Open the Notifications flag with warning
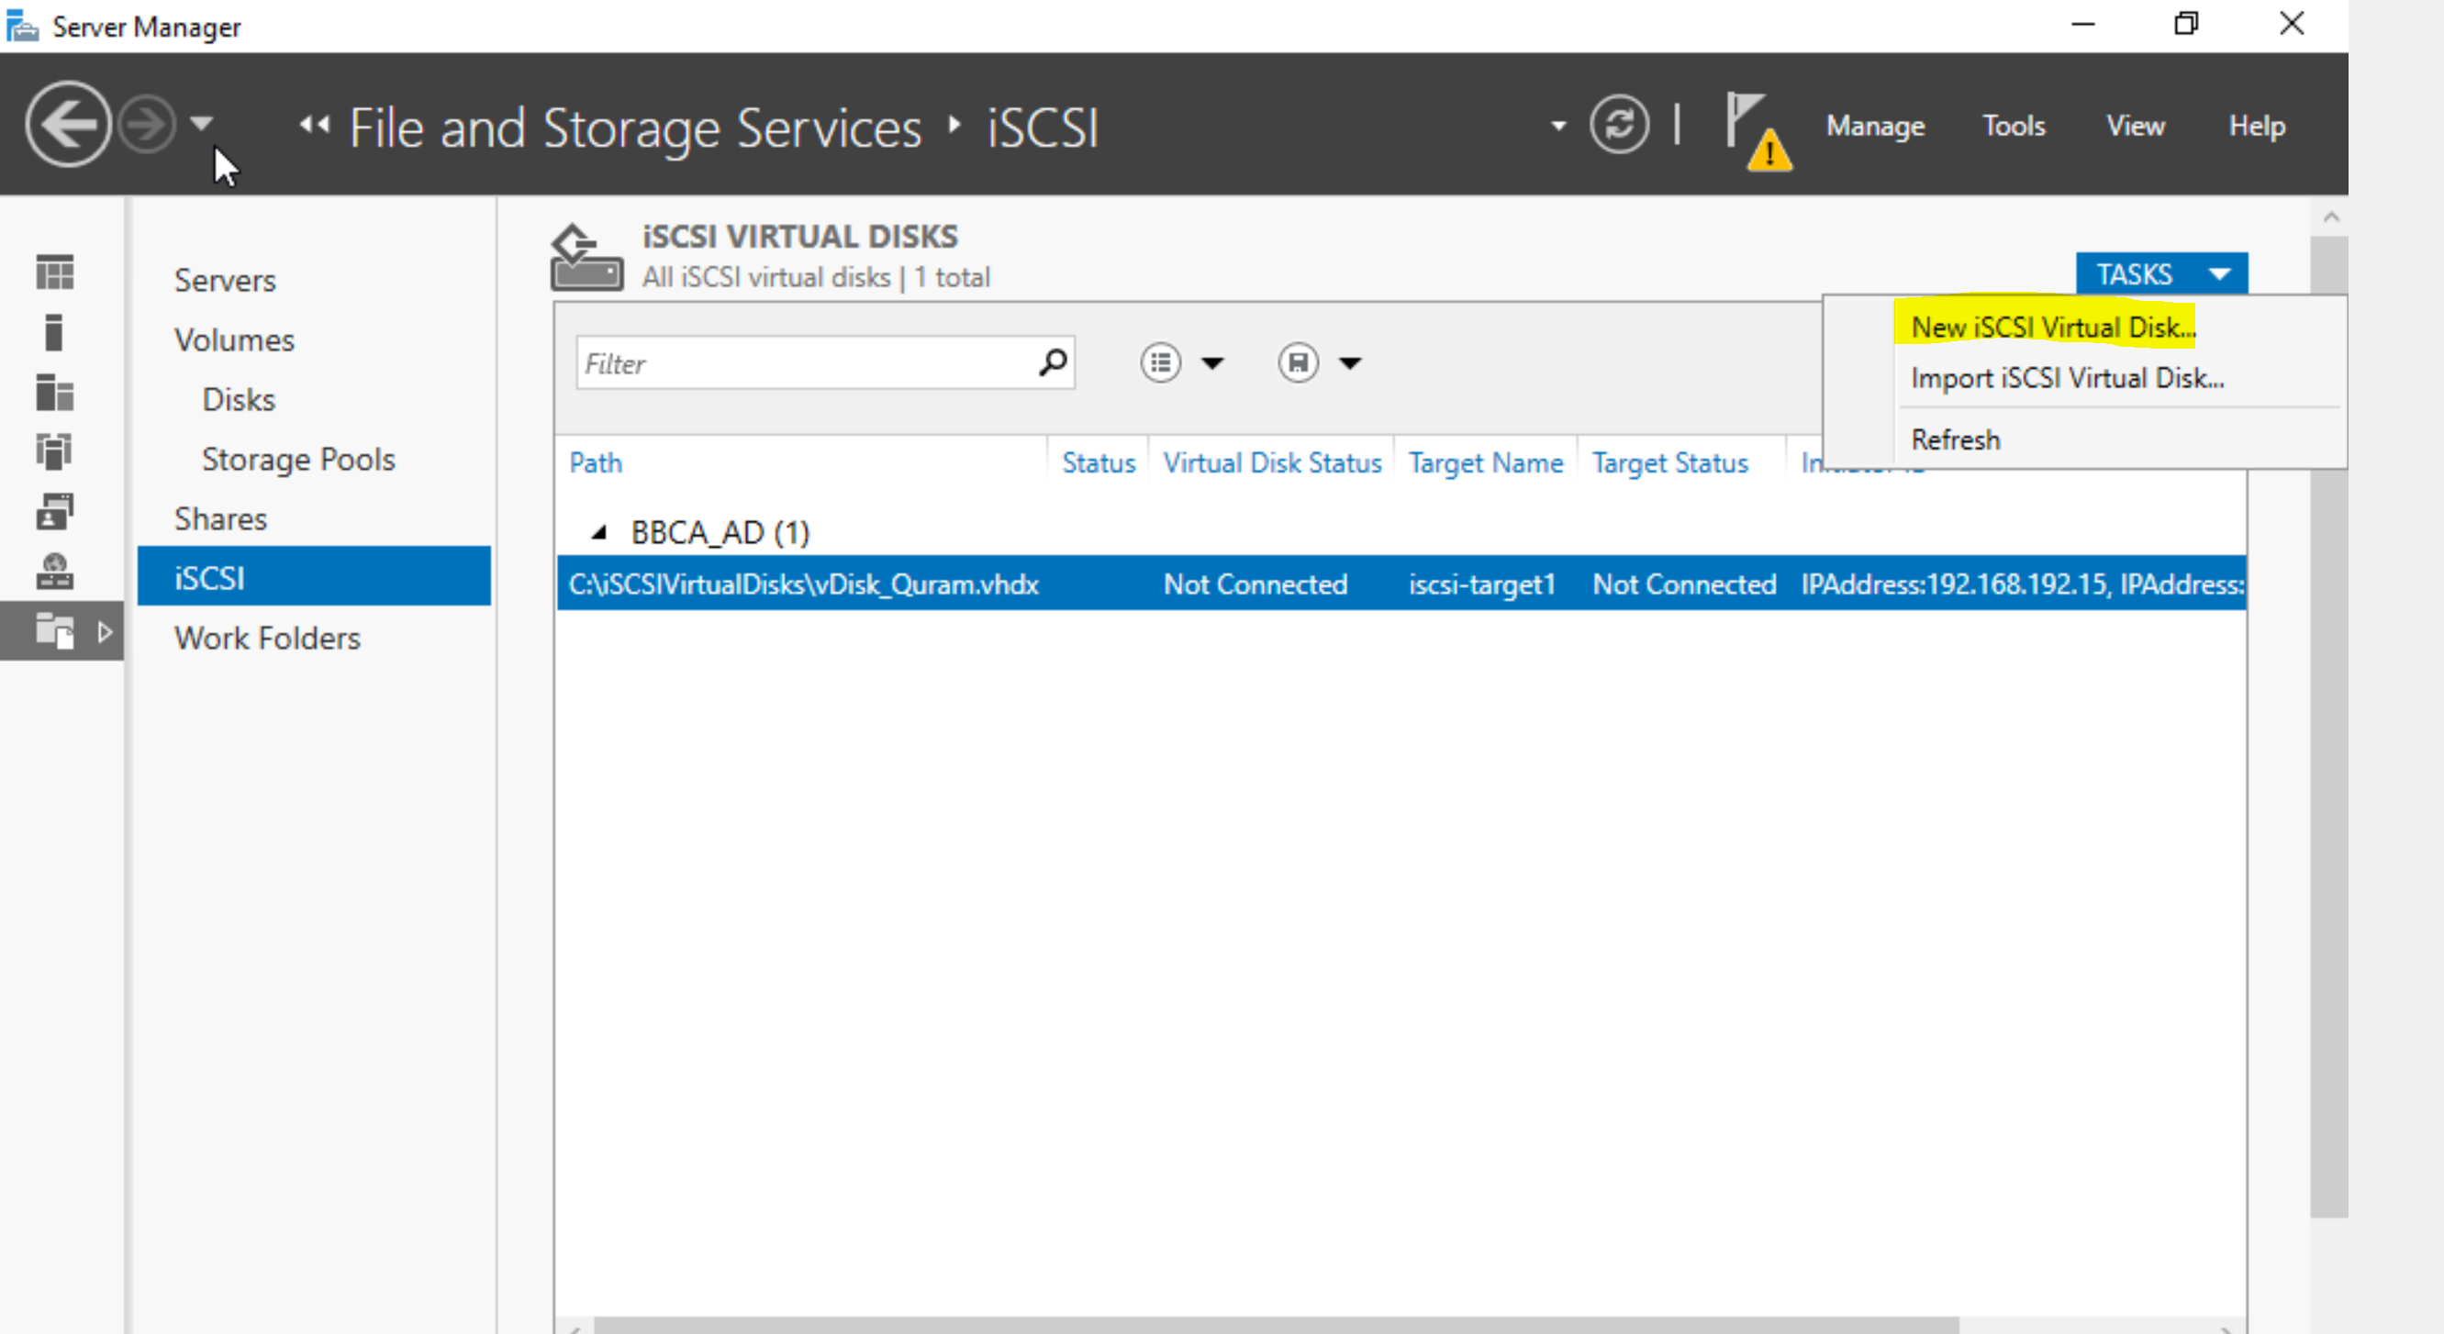This screenshot has width=2444, height=1334. click(x=1758, y=130)
